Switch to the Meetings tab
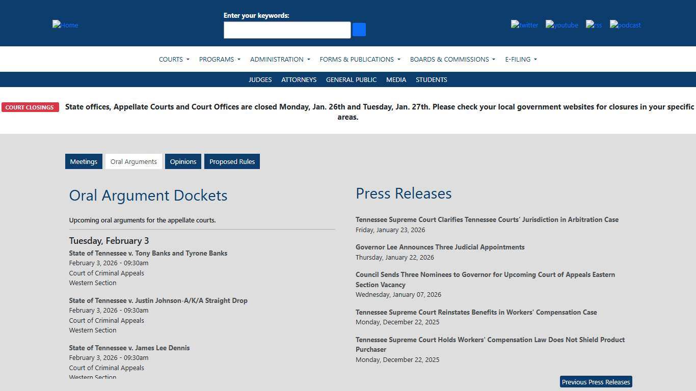Image resolution: width=696 pixels, height=391 pixels. pos(84,161)
